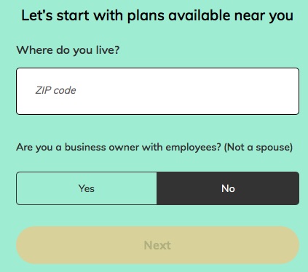The height and width of the screenshot is (272, 308).
Task: Click 'plans available near you' title text
Action: pyautogui.click(x=210, y=16)
